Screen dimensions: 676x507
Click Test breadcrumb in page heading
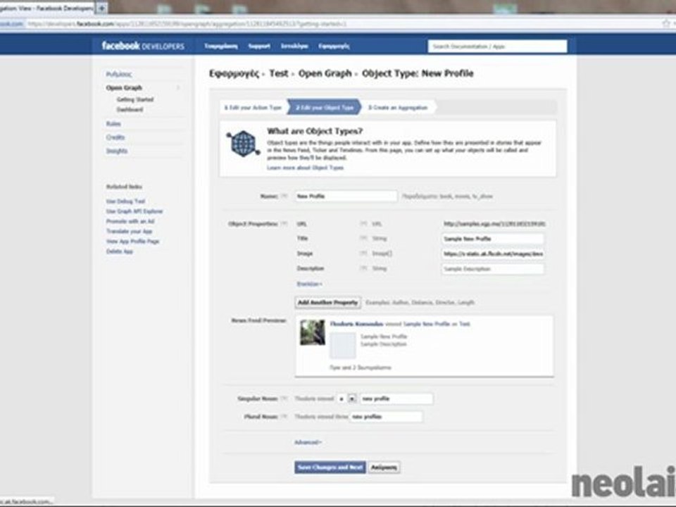tap(279, 73)
